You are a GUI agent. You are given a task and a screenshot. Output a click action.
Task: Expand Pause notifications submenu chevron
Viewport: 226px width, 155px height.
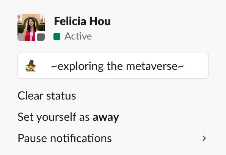(204, 138)
